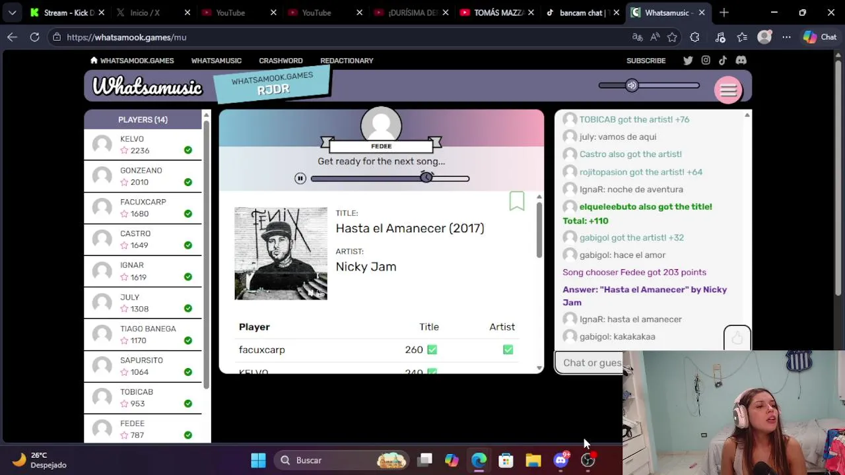The width and height of the screenshot is (845, 475).
Task: Open the Copilot Chat button
Action: pos(819,38)
